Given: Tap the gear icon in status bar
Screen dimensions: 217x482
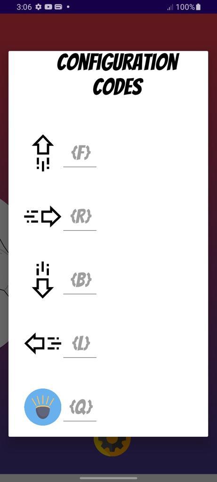Looking at the screenshot, I should [x=39, y=7].
